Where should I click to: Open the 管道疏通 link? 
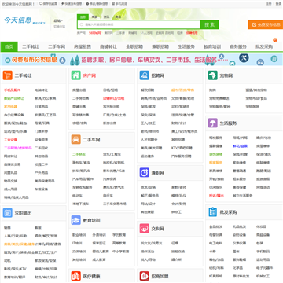click(x=239, y=171)
